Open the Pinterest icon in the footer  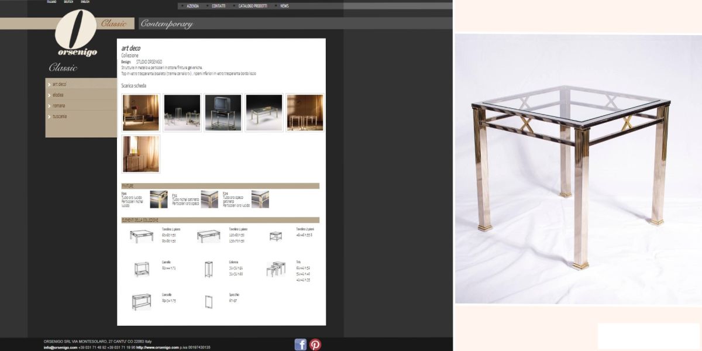pyautogui.click(x=315, y=345)
